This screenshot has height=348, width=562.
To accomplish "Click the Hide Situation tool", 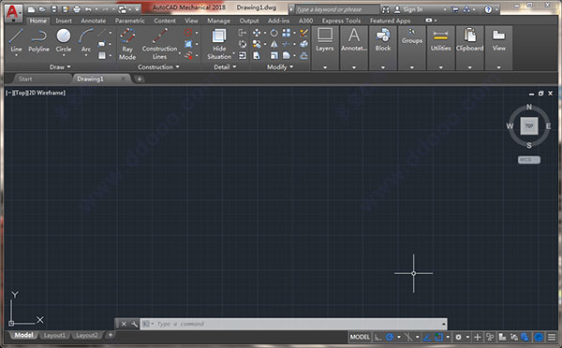I will (x=219, y=44).
